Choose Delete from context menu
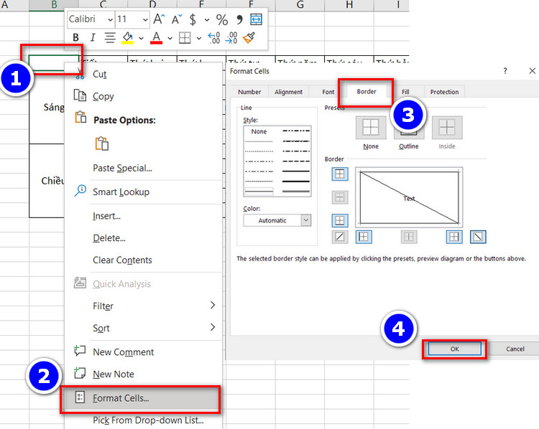 (x=109, y=238)
